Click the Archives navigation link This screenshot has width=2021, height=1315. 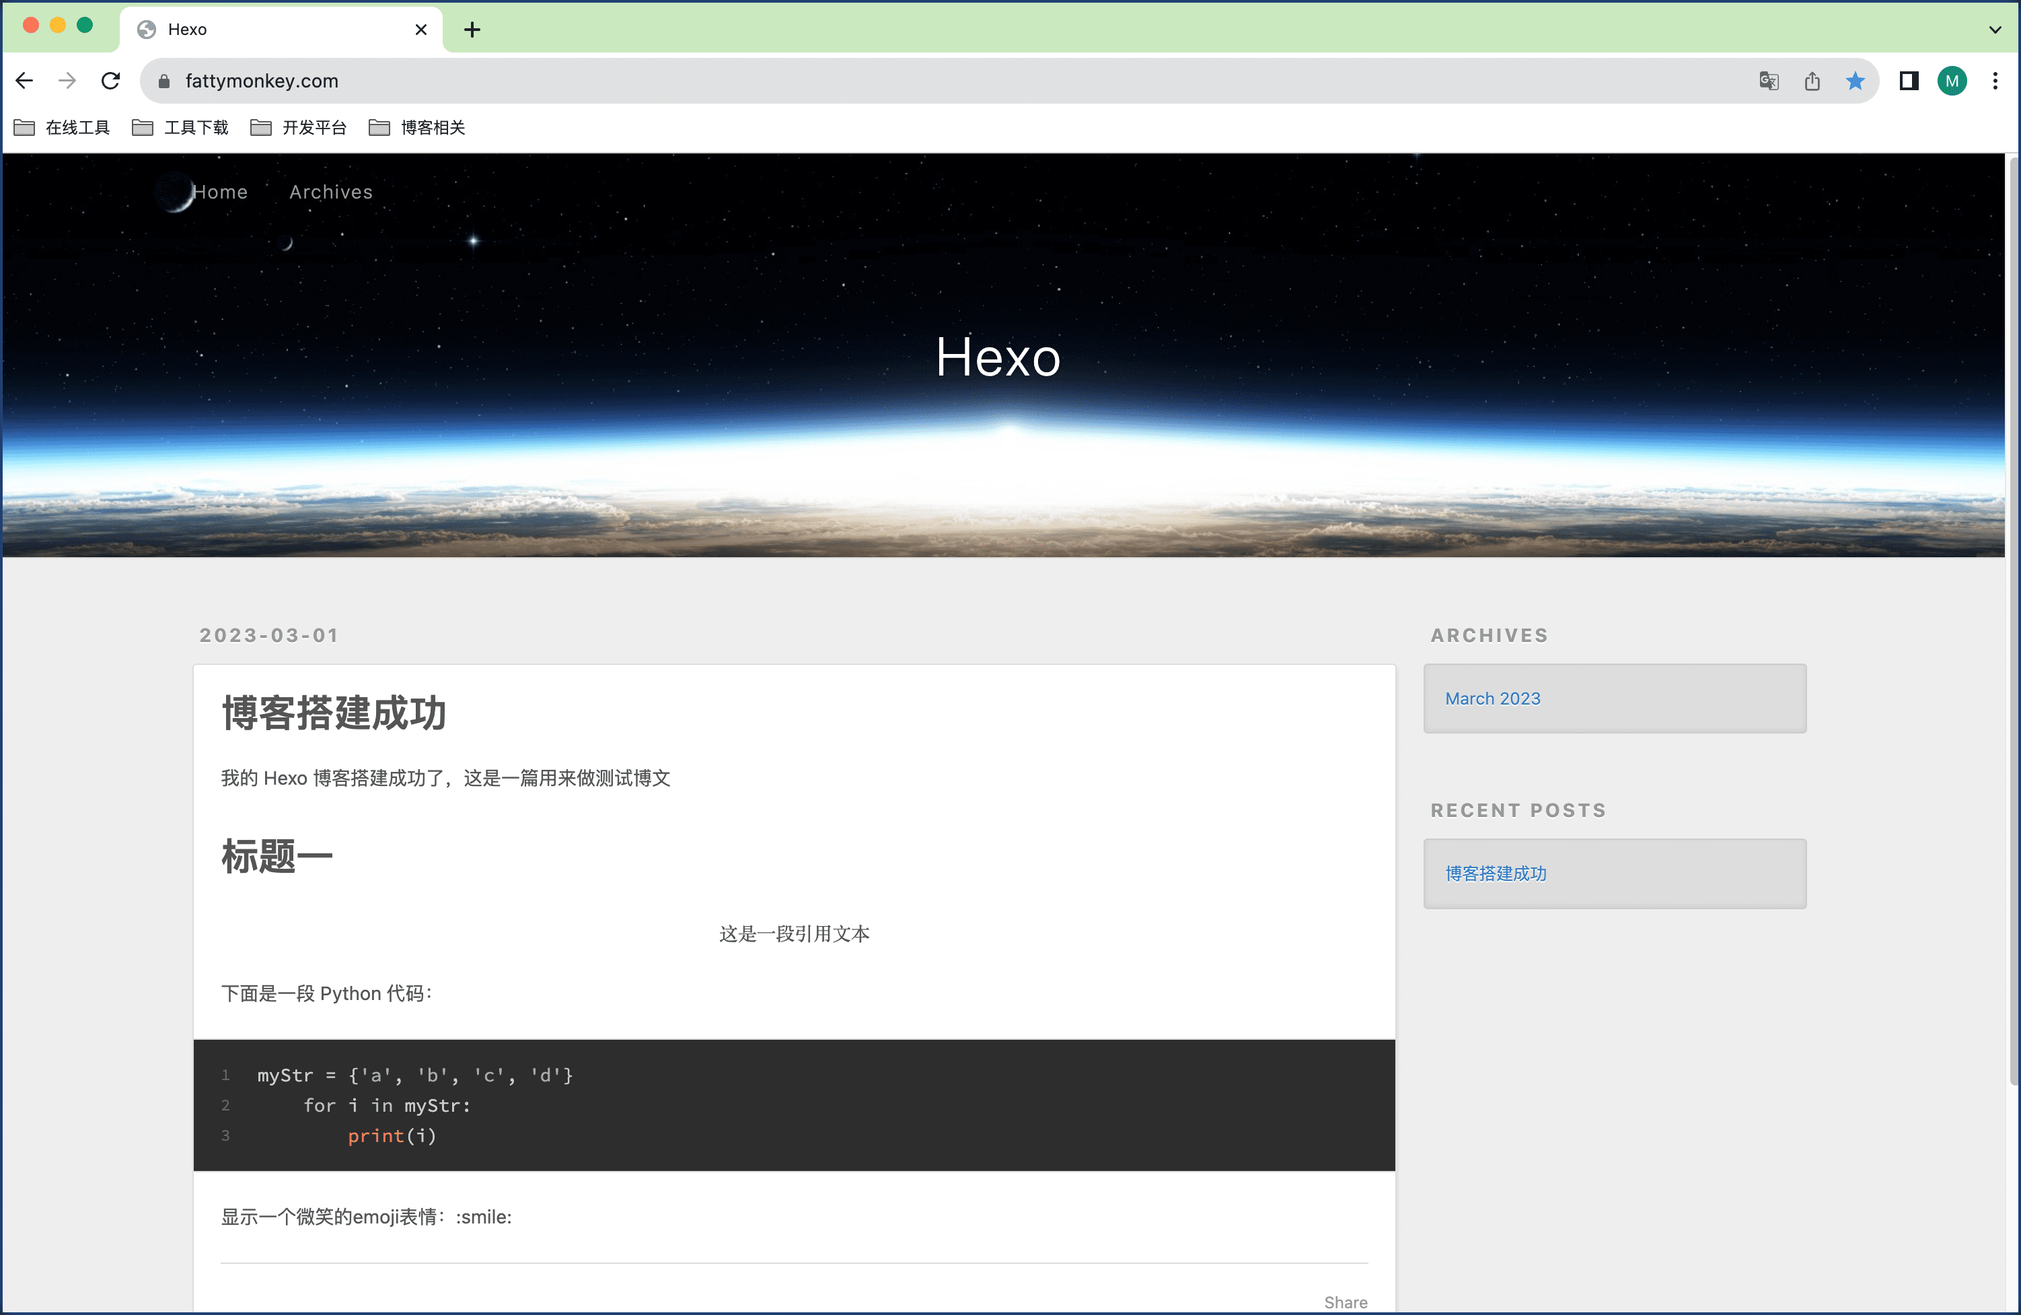click(331, 192)
